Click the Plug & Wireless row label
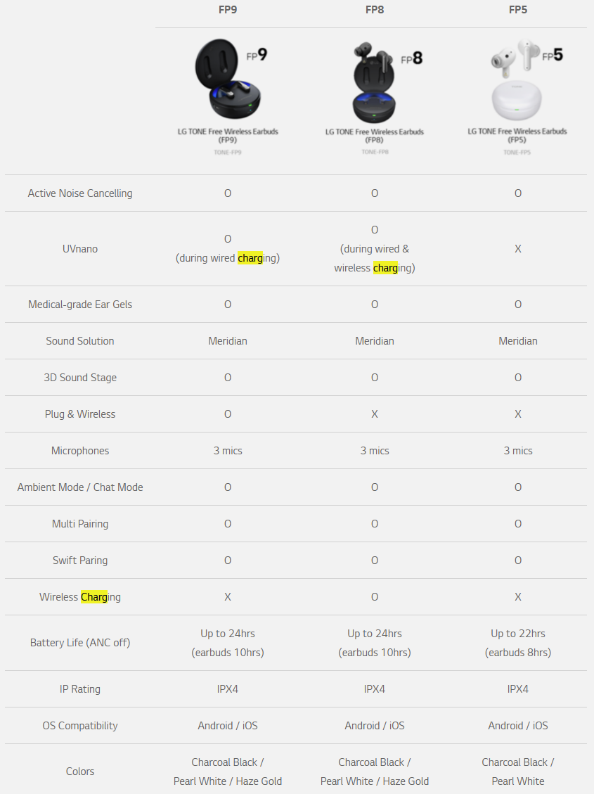The image size is (594, 794). [x=80, y=414]
